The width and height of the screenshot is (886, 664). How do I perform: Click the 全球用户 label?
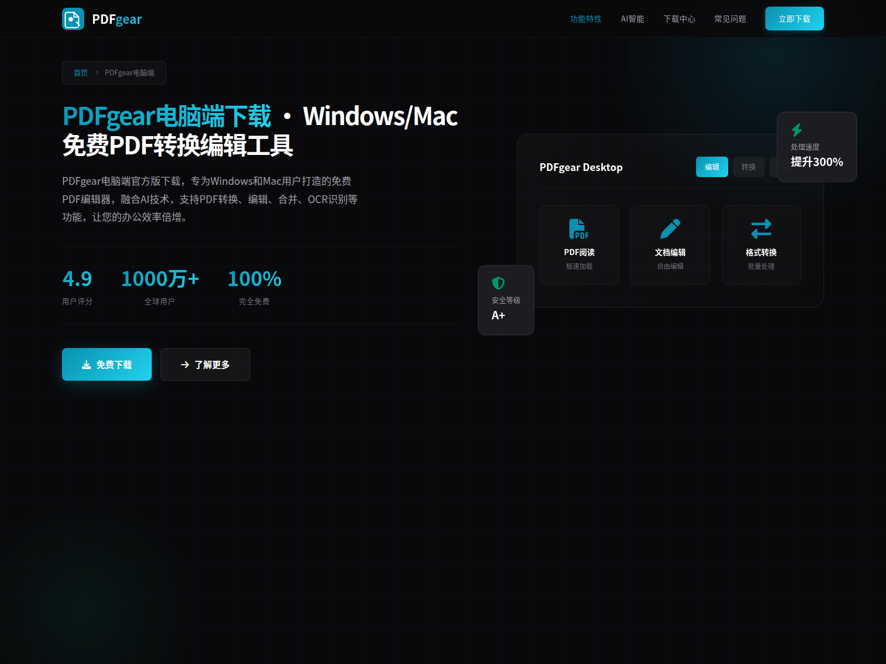pyautogui.click(x=159, y=302)
